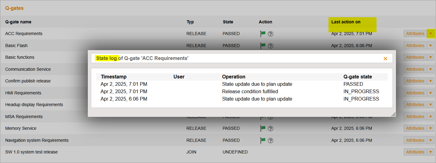436x163 pixels.
Task: Click the green flag for Basic Flash
Action: click(263, 46)
